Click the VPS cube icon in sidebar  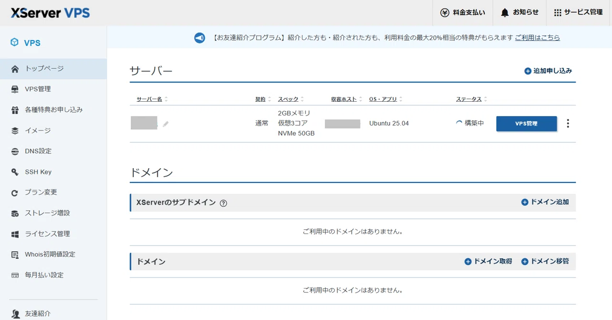click(x=15, y=43)
